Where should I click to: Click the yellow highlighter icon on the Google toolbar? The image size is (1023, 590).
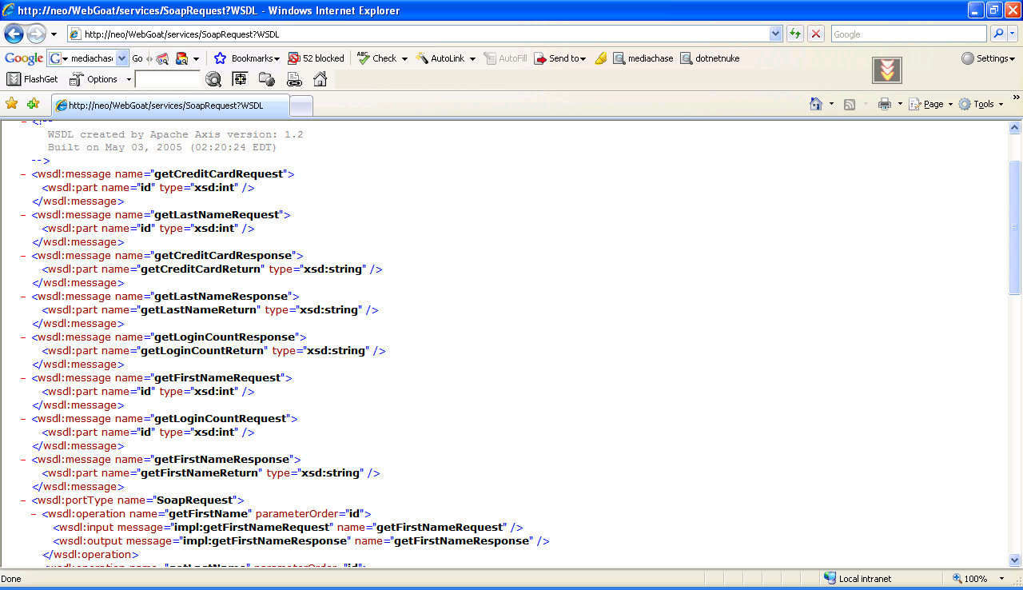coord(601,58)
